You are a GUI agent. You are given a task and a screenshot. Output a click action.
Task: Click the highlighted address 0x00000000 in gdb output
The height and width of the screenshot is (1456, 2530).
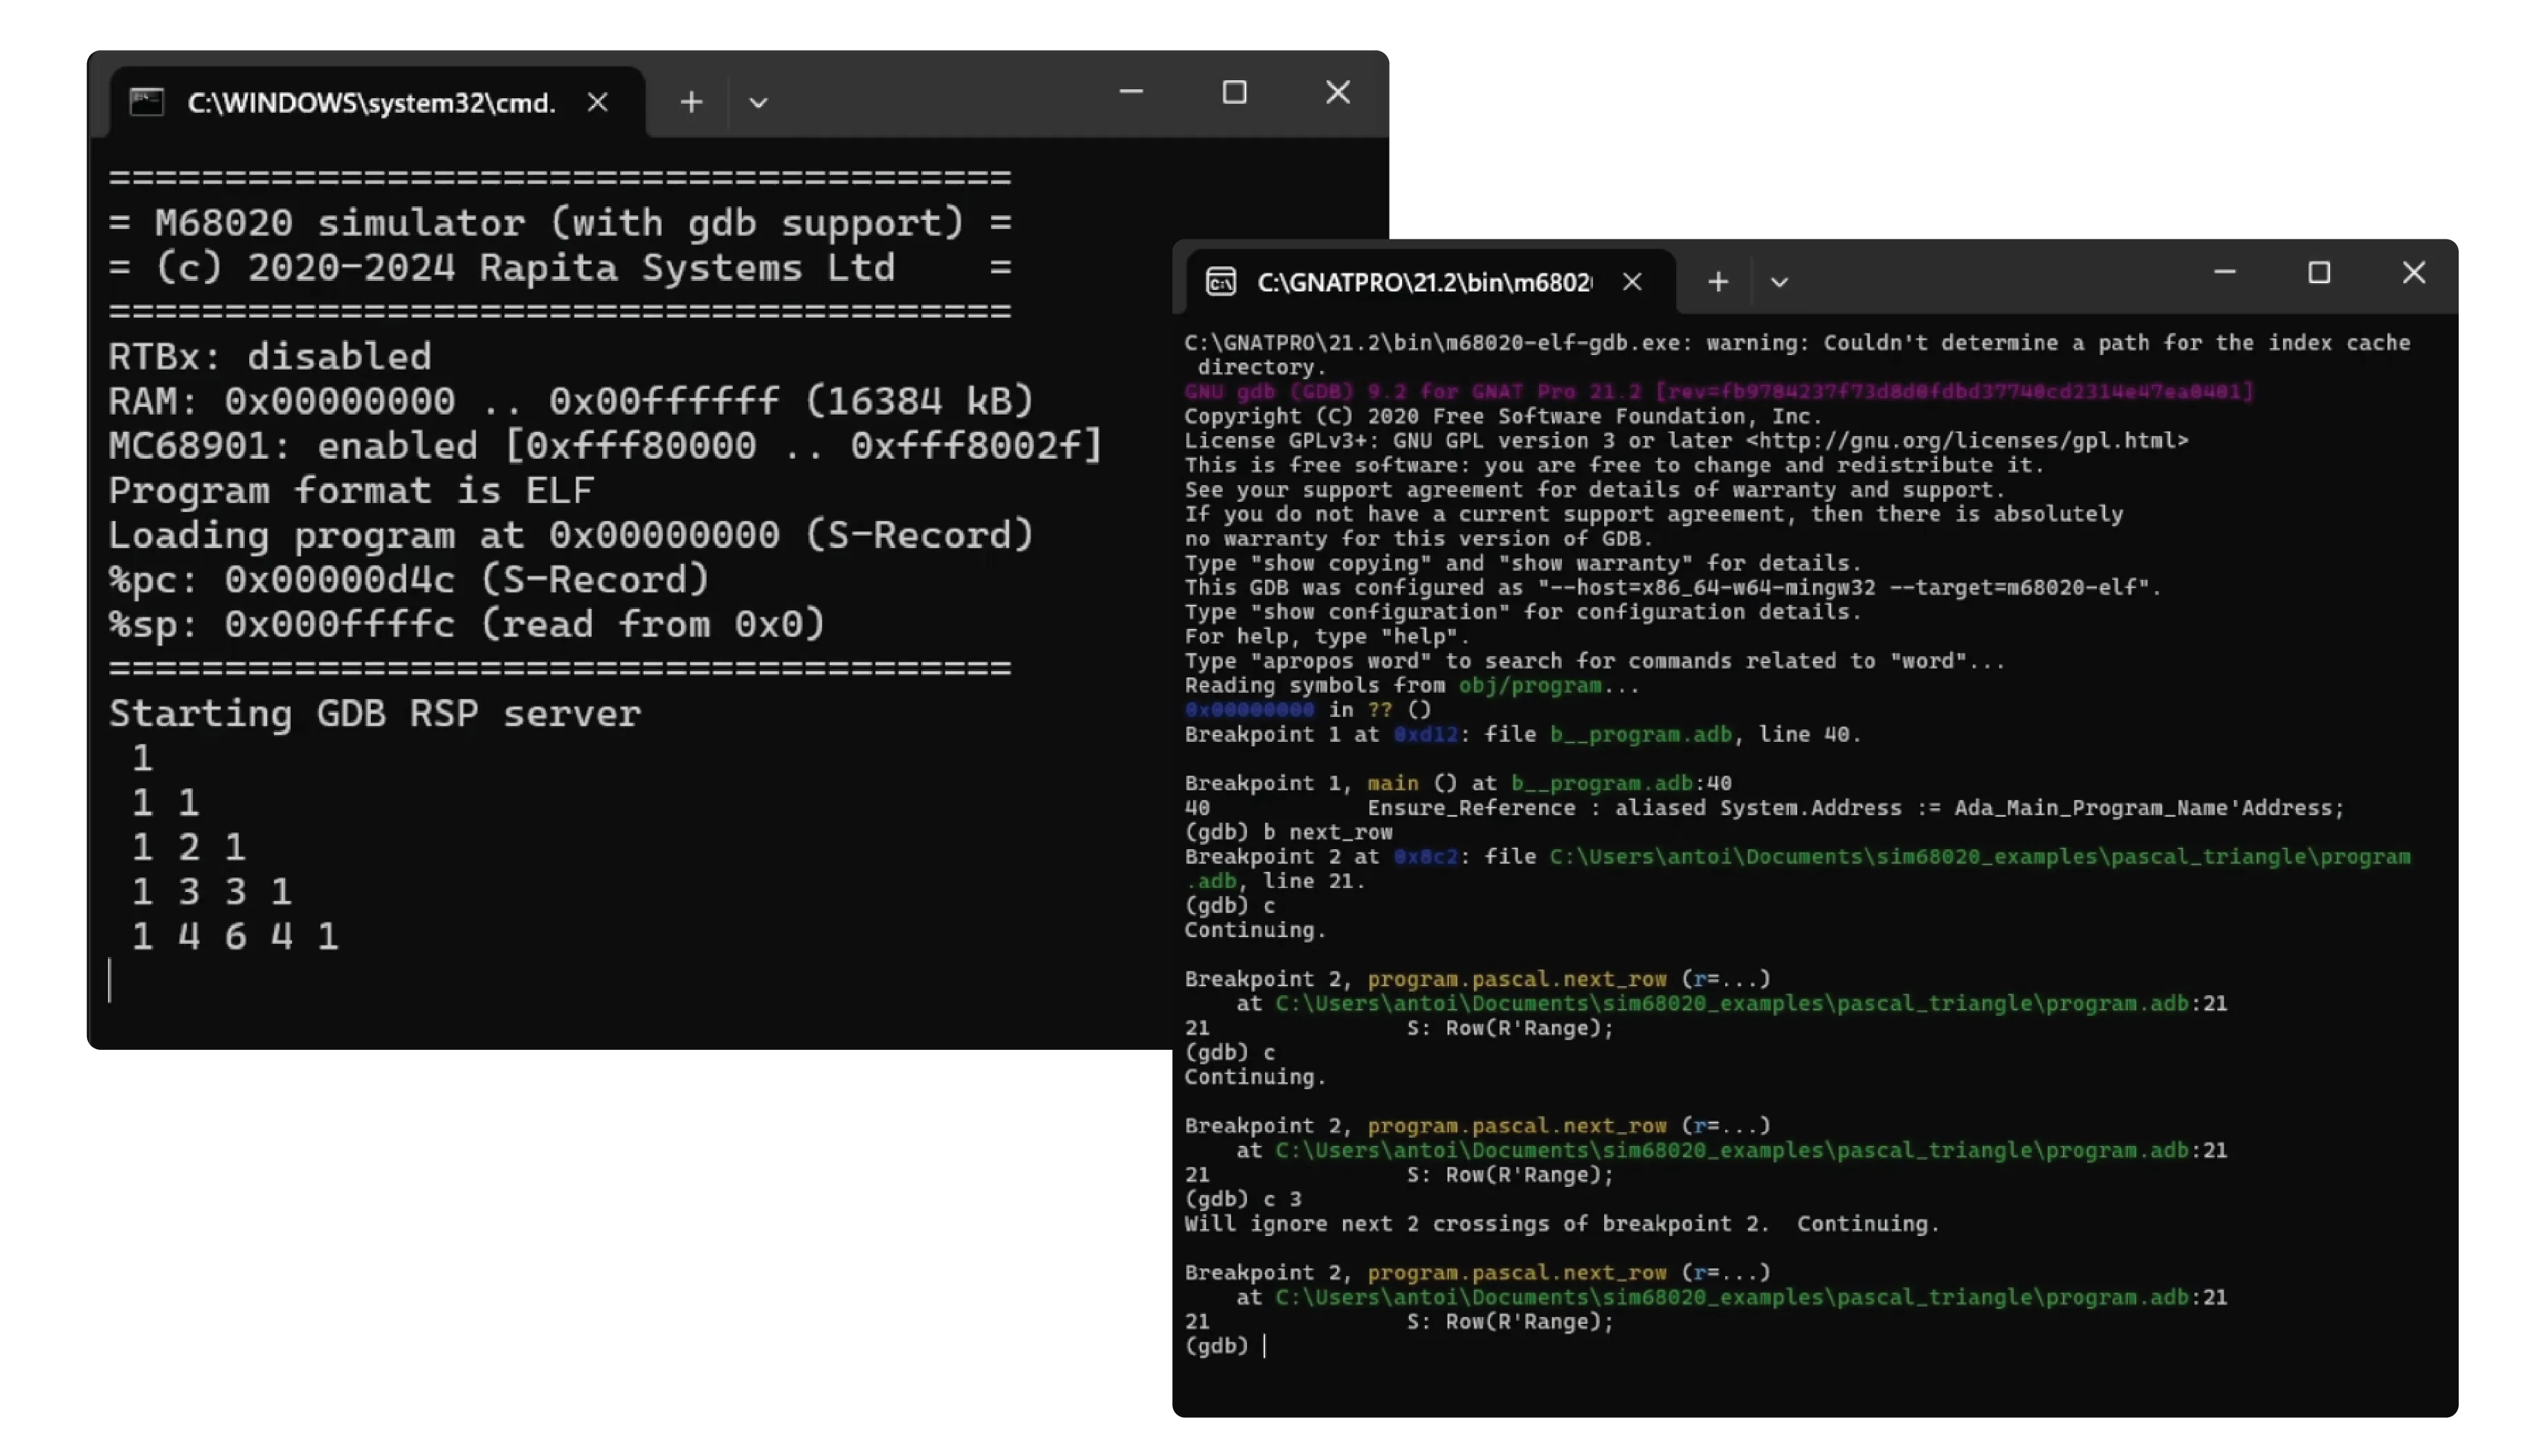1246,709
